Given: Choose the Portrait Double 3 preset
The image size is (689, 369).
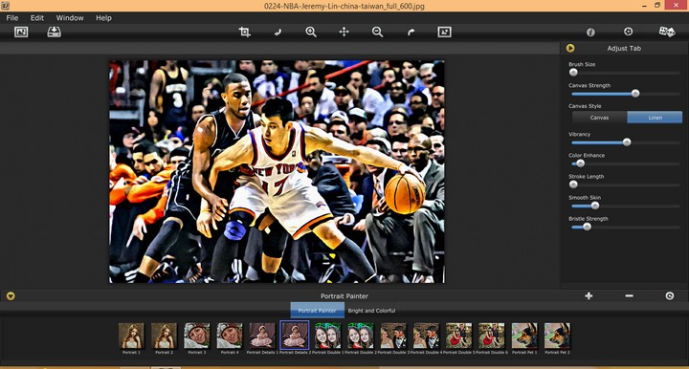Looking at the screenshot, I should (393, 336).
